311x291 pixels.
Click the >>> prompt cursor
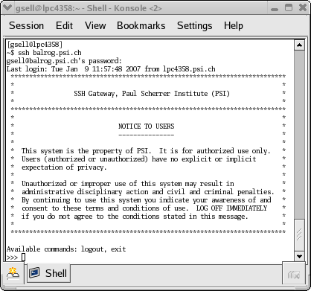click(x=23, y=258)
